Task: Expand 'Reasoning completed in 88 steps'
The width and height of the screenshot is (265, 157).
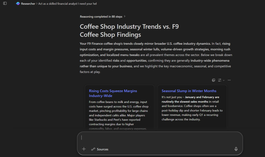Action: point(101,17)
